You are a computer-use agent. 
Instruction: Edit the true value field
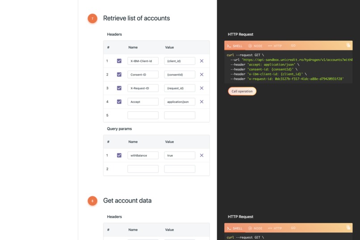click(x=180, y=155)
